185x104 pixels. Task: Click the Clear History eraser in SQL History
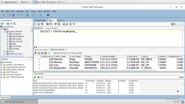click(42, 77)
